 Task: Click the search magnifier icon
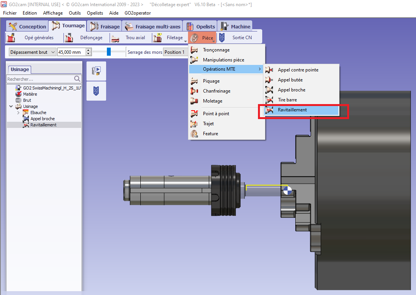click(x=77, y=79)
